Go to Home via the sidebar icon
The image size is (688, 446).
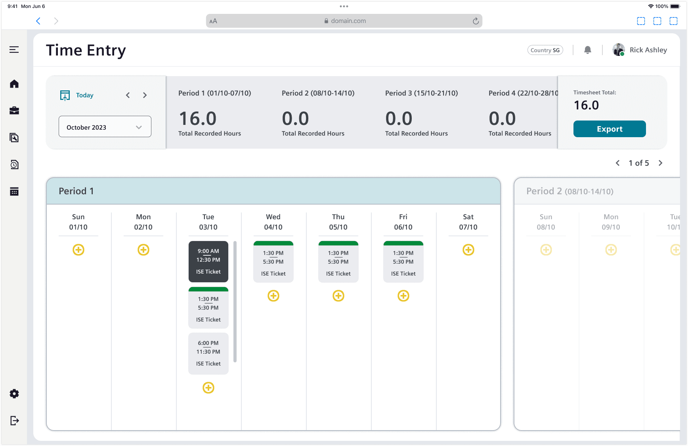14,84
